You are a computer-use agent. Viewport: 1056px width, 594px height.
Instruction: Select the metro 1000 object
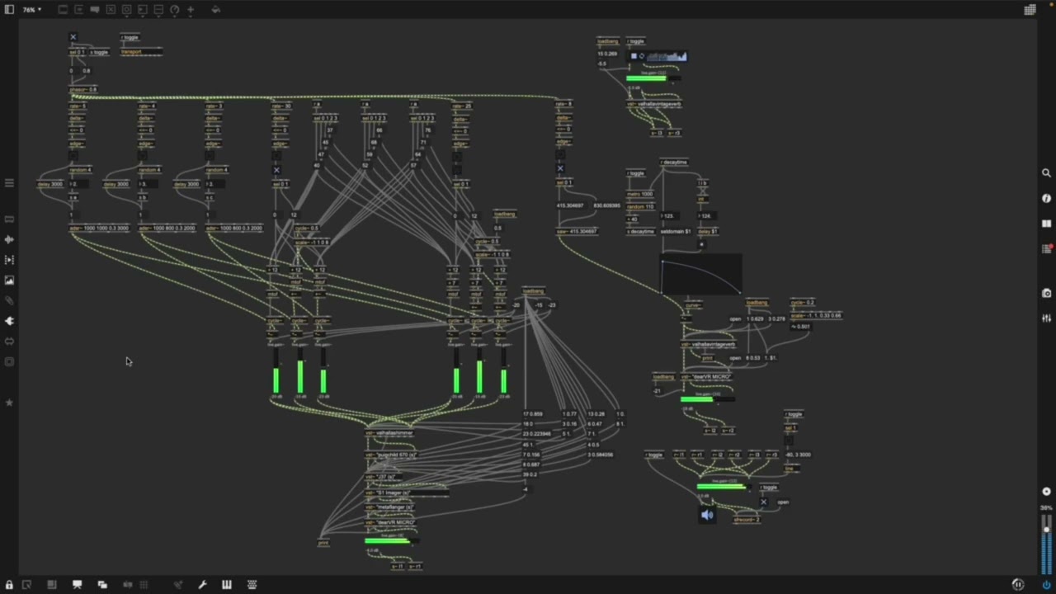click(640, 194)
